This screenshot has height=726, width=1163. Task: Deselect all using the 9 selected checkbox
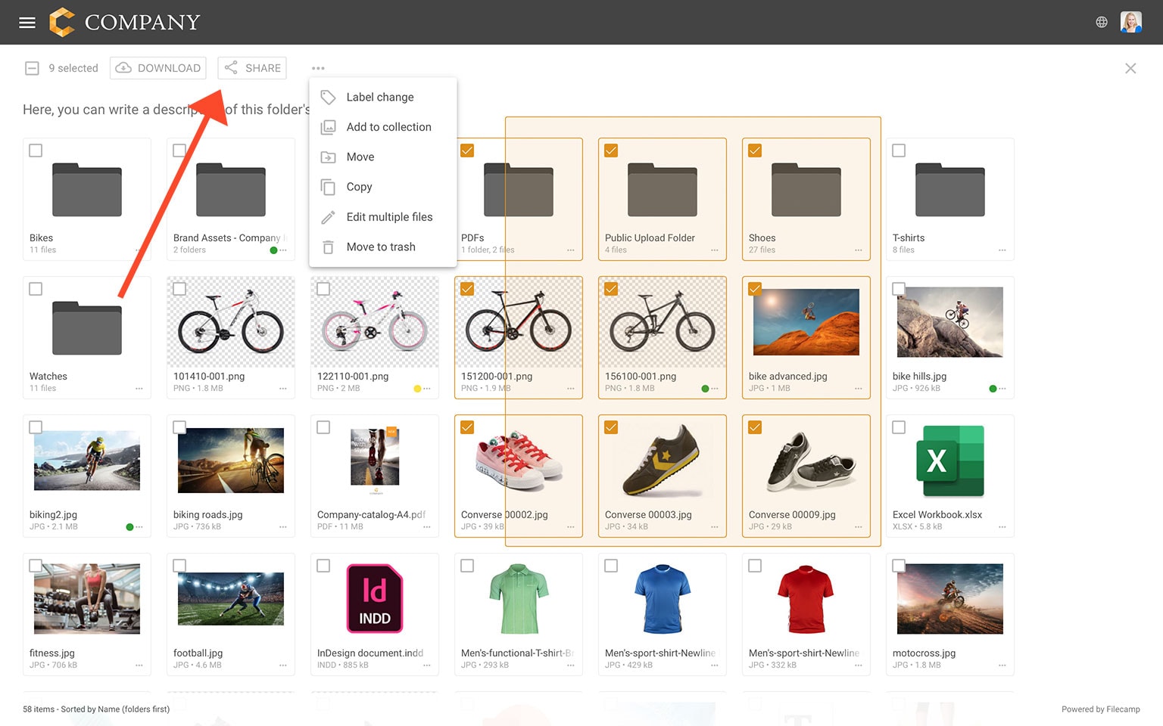tap(32, 68)
